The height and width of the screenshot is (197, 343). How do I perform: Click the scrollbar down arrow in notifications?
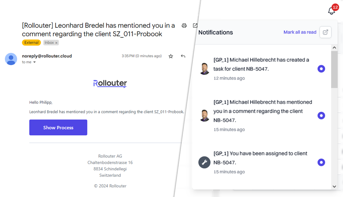pos(334,186)
